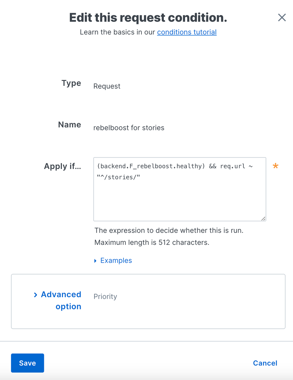Screen dimensions: 293x380
Task: Click the 'Edit this request condition' heading
Action: pyautogui.click(x=148, y=18)
